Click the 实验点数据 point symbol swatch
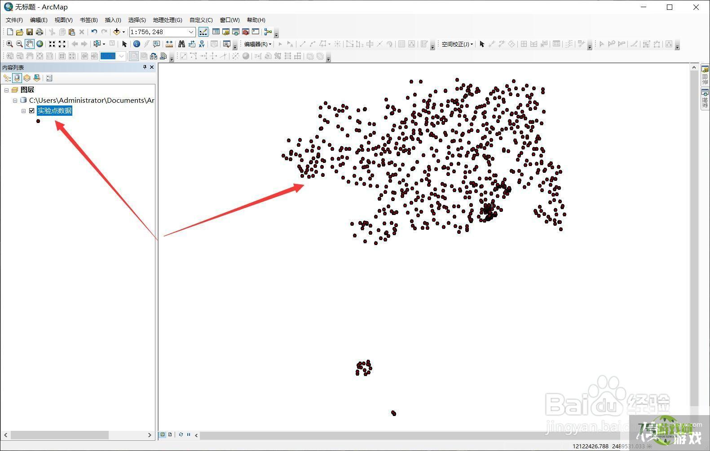The height and width of the screenshot is (451, 710). (38, 121)
